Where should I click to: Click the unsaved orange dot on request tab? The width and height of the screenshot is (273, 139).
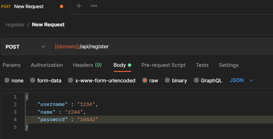coord(61,6)
